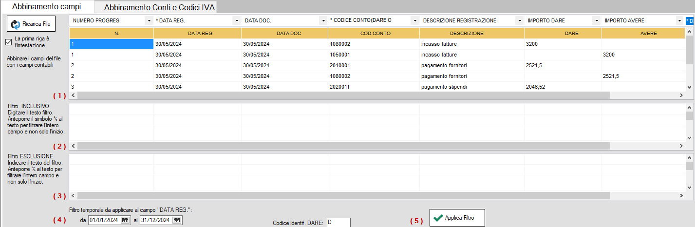Viewport: 695px width, 227px height.
Task: Expand the * DATA REG. dropdown
Action: pyautogui.click(x=237, y=20)
